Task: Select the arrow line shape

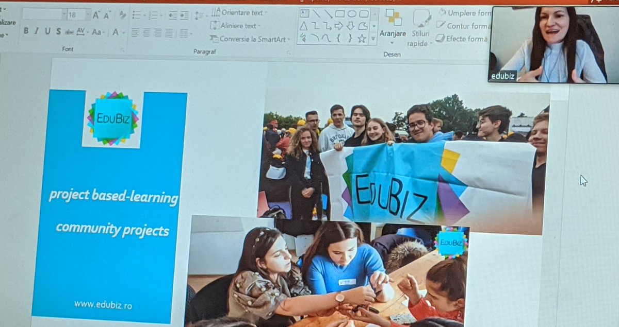Action: point(328,14)
